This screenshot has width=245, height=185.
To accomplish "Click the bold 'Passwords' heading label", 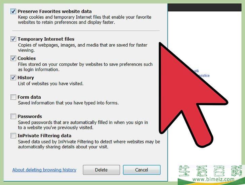I will 30,117.
